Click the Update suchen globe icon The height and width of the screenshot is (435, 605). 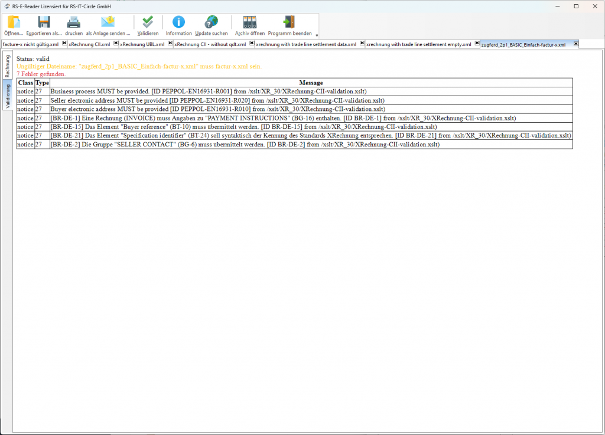[x=211, y=22]
